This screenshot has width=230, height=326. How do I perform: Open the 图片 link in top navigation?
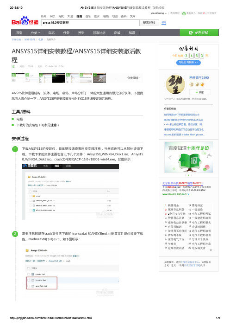pyautogui.click(x=97, y=16)
